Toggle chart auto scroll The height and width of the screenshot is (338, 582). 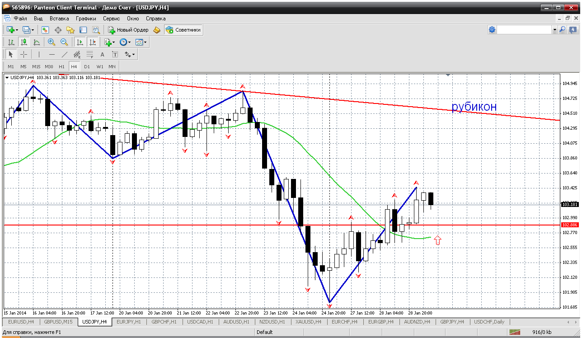80,42
